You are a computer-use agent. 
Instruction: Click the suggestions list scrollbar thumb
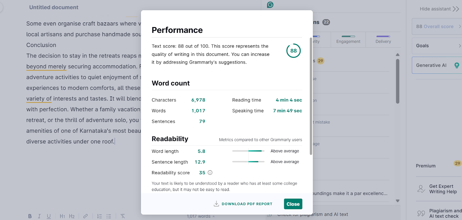click(398, 81)
